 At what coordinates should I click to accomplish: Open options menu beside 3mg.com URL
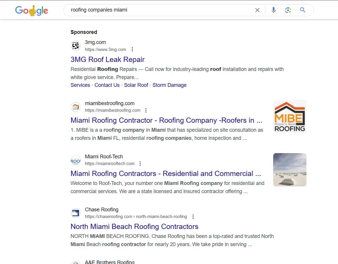(x=132, y=49)
